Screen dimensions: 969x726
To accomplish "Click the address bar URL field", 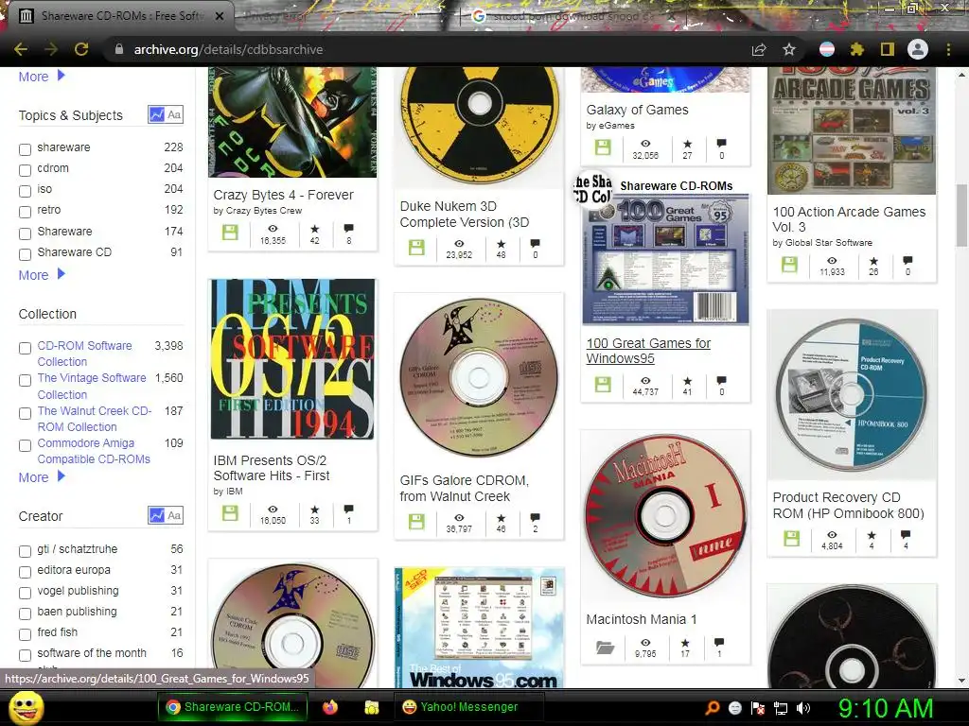I will (427, 49).
